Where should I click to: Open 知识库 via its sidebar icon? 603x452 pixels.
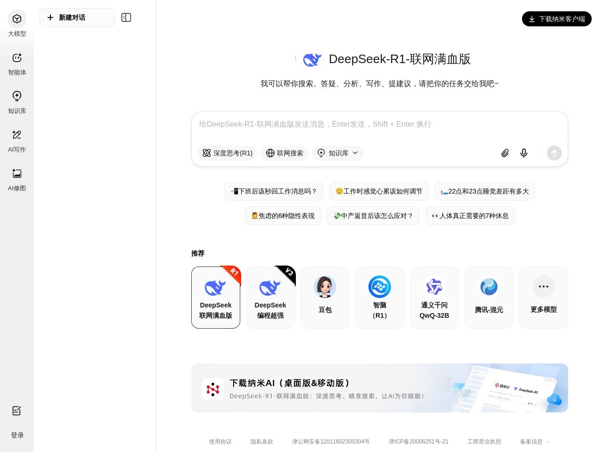[17, 102]
